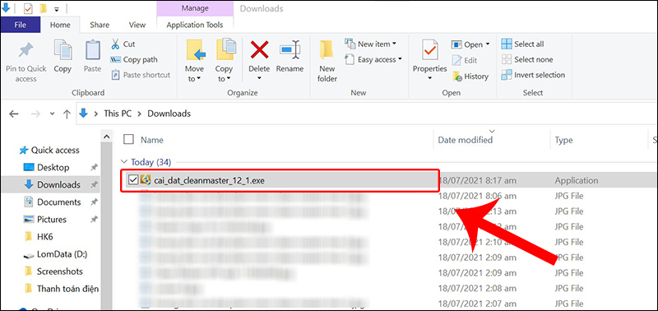The width and height of the screenshot is (658, 311).
Task: Collapse the Today (34) group
Action: point(123,161)
